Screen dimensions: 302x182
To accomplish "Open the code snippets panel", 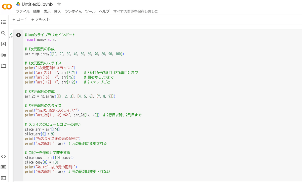I will [4, 156].
